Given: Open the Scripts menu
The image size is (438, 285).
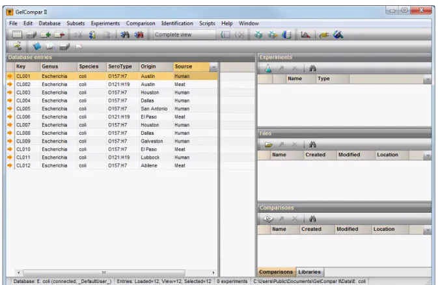Looking at the screenshot, I should [x=207, y=23].
